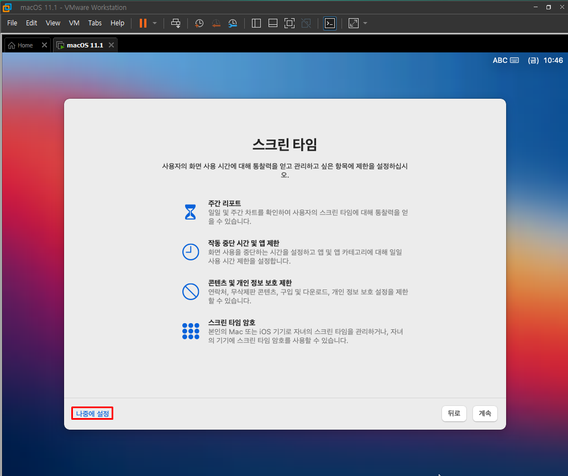Open the snapshot manager wrench-clock icon
The width and height of the screenshot is (568, 476).
pyautogui.click(x=233, y=24)
